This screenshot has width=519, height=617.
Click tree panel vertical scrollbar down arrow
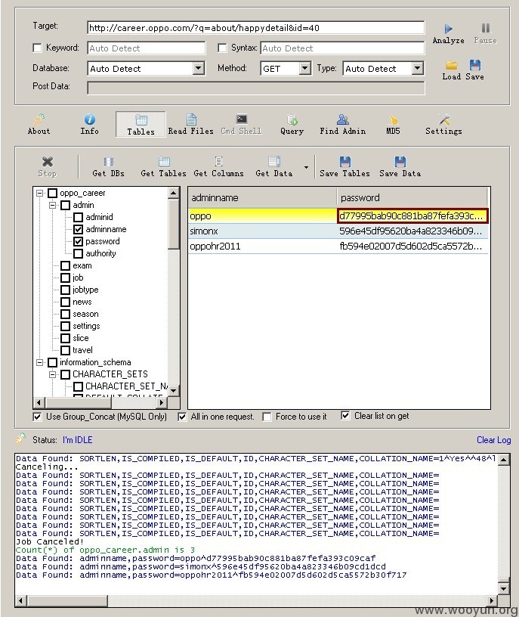pos(174,390)
